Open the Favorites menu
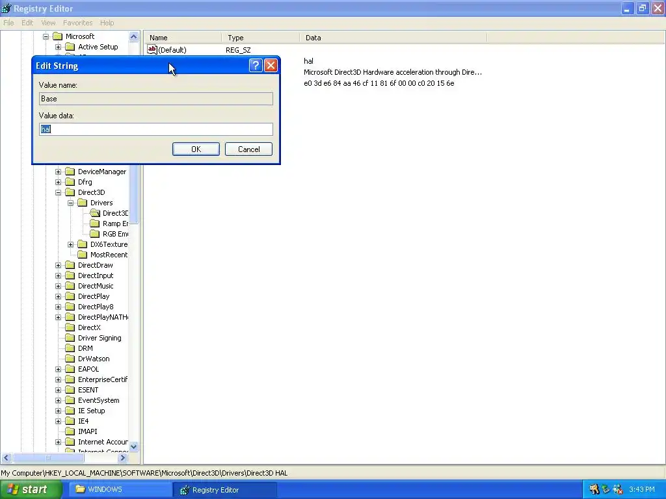The height and width of the screenshot is (499, 666). pos(78,23)
